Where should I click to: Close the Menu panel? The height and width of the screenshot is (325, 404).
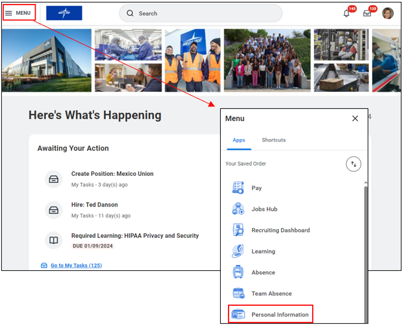point(355,119)
